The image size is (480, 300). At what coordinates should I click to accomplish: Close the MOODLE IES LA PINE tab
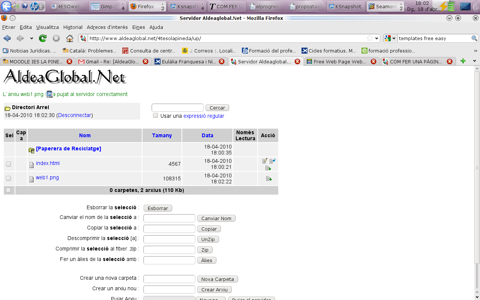69,61
